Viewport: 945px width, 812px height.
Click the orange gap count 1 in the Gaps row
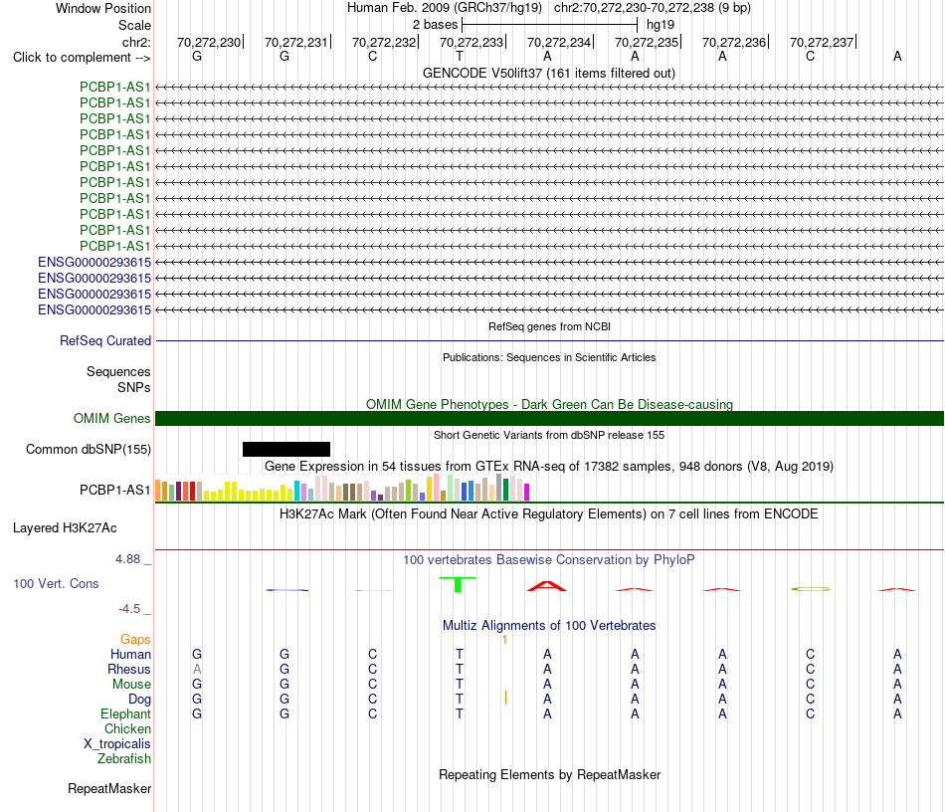pyautogui.click(x=505, y=640)
